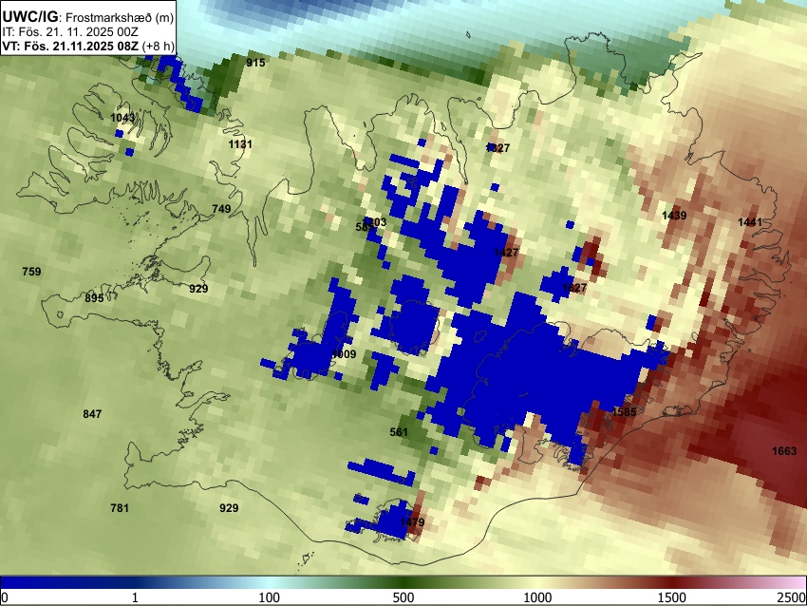The height and width of the screenshot is (606, 807).
Task: Click the legend label 1500
Action: click(672, 597)
